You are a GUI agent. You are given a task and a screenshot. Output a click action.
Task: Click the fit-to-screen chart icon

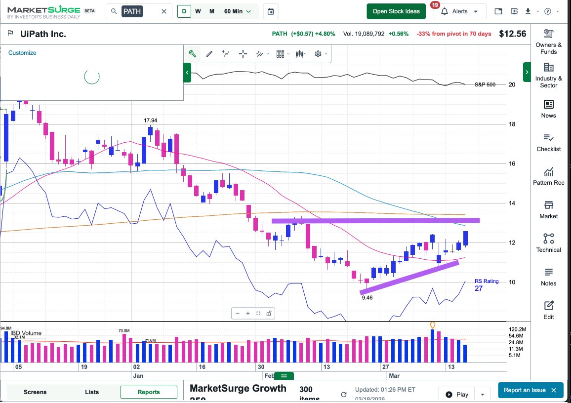pos(258,314)
